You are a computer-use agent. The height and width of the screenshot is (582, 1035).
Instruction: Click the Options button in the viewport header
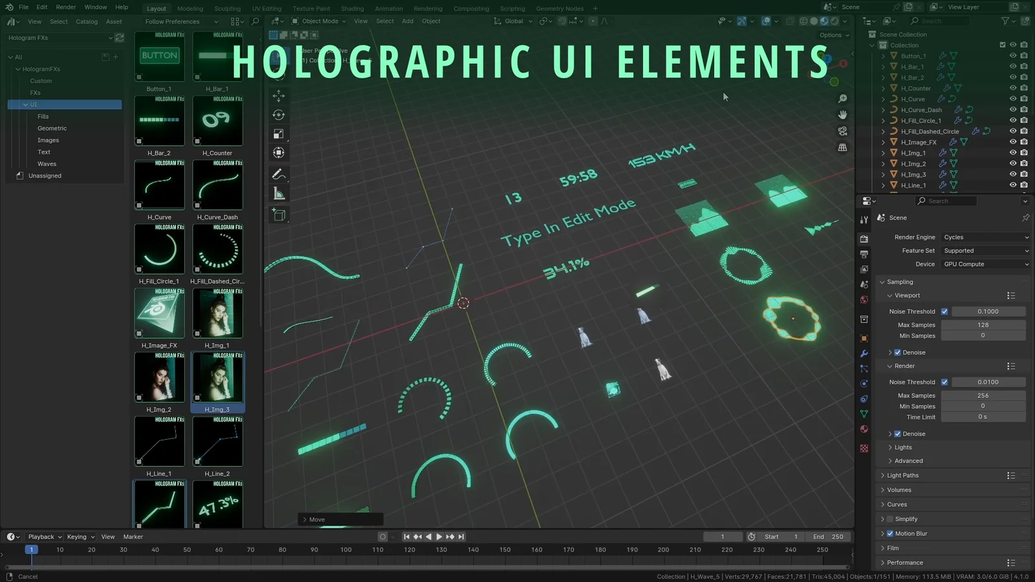click(832, 35)
